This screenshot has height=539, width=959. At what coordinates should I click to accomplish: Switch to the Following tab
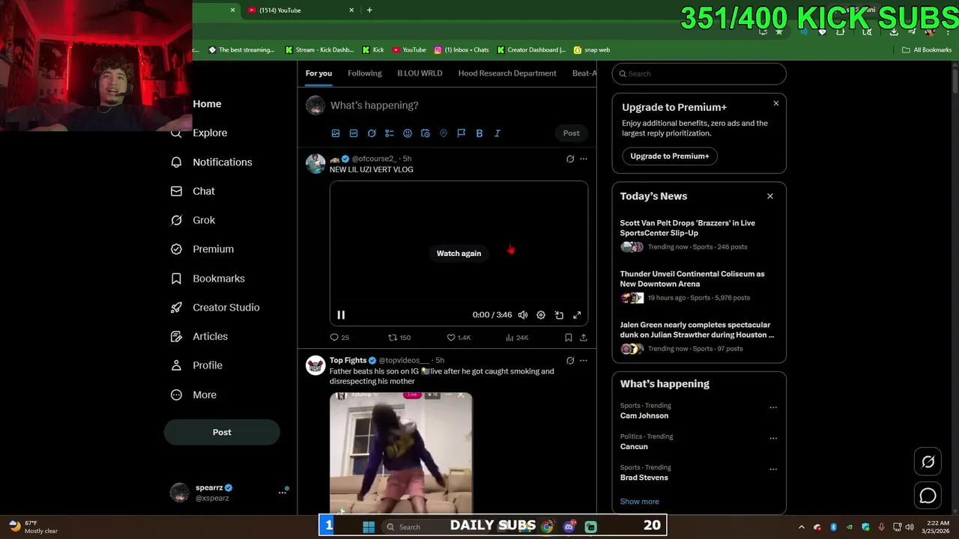pos(364,73)
